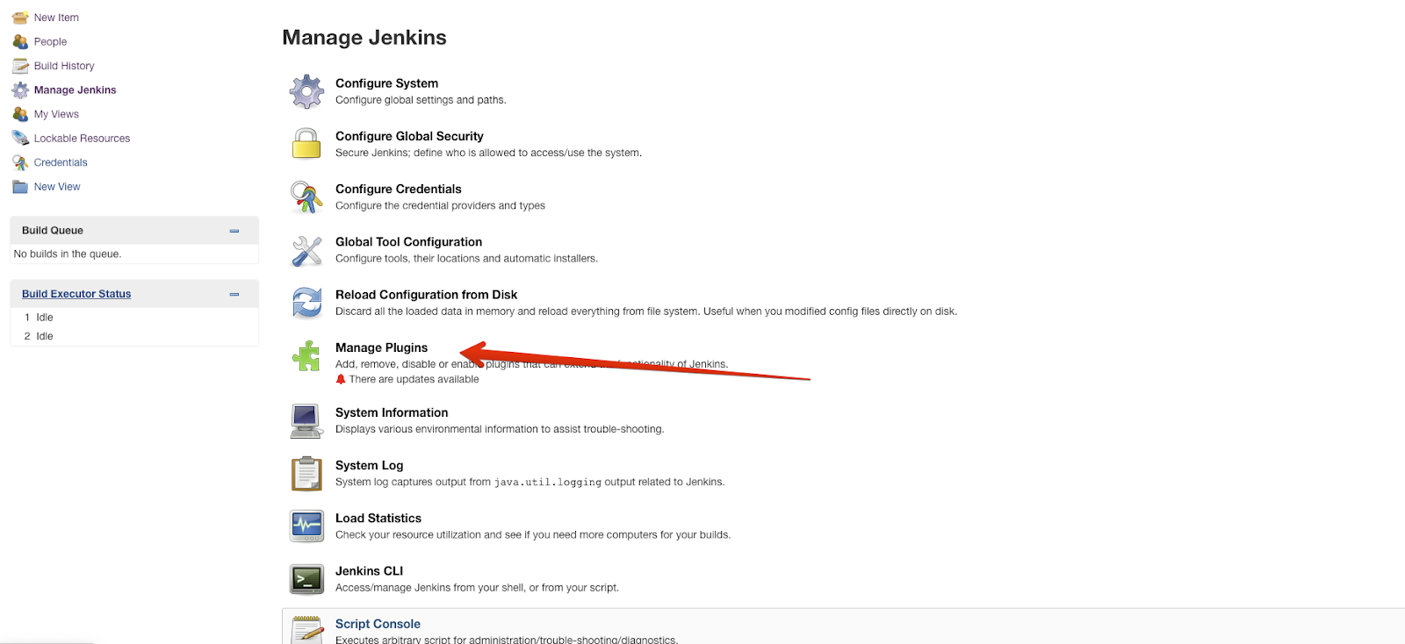Click the Manage Jenkins gear icon in sidebar
The image size is (1405, 644).
(20, 89)
